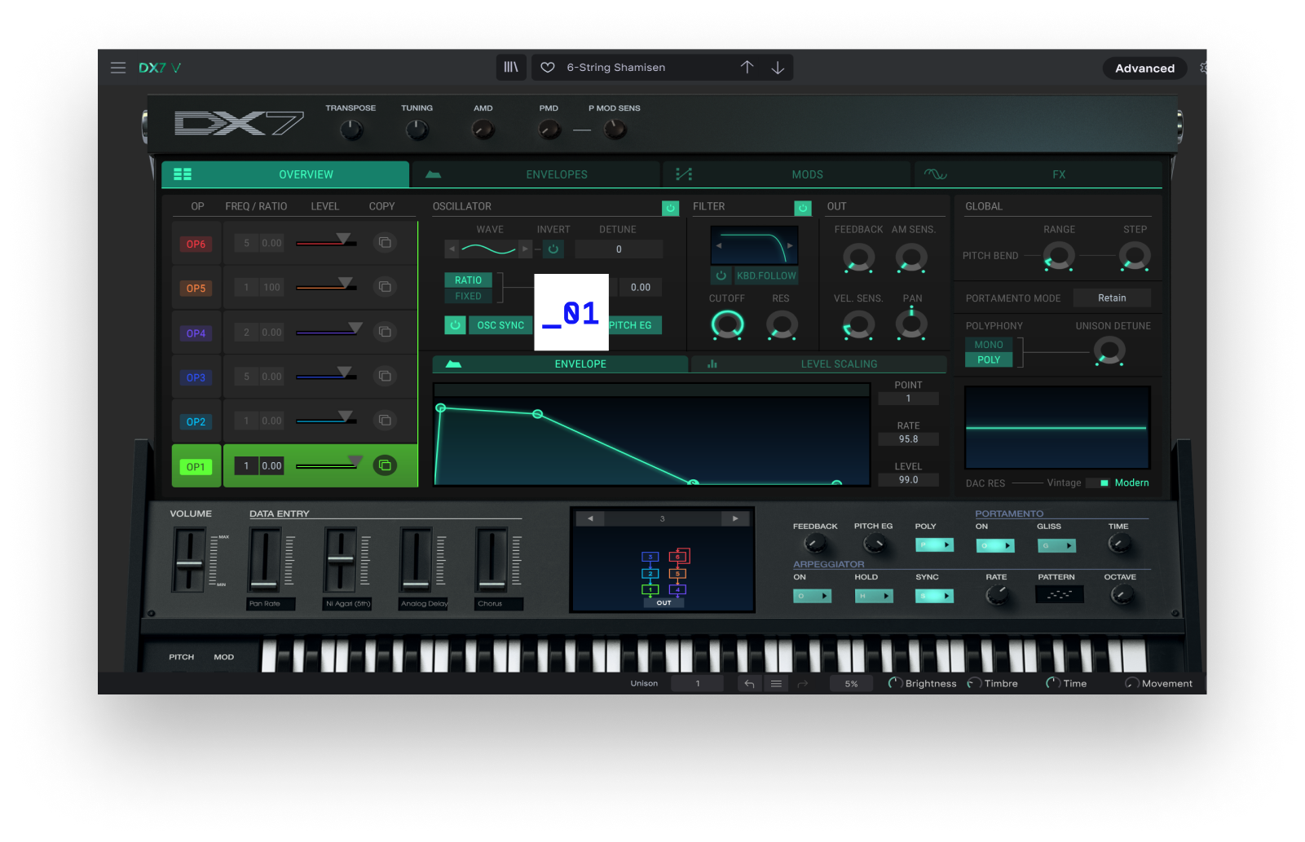The image size is (1305, 842).
Task: Copy OP3 settings with copy icon
Action: pyautogui.click(x=385, y=376)
